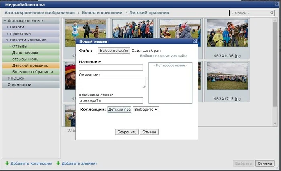Click the disabled Выбрать button
The image size is (281, 171).
(243, 163)
